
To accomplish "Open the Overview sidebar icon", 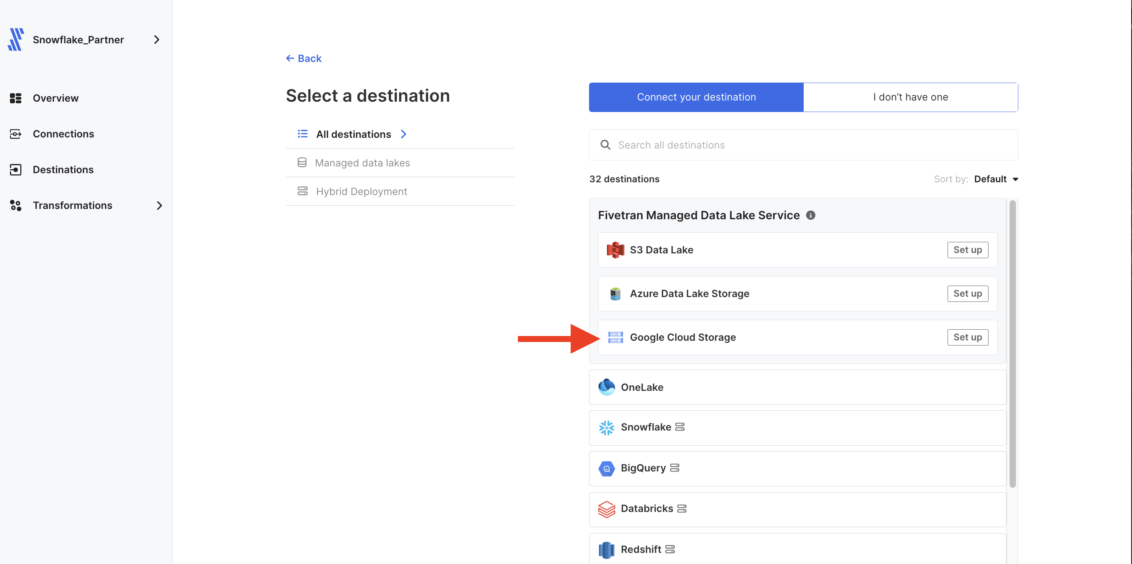I will point(16,98).
